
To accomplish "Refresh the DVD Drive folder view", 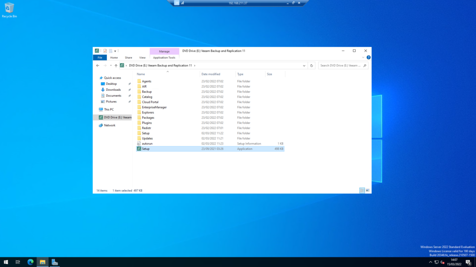I will [x=311, y=65].
